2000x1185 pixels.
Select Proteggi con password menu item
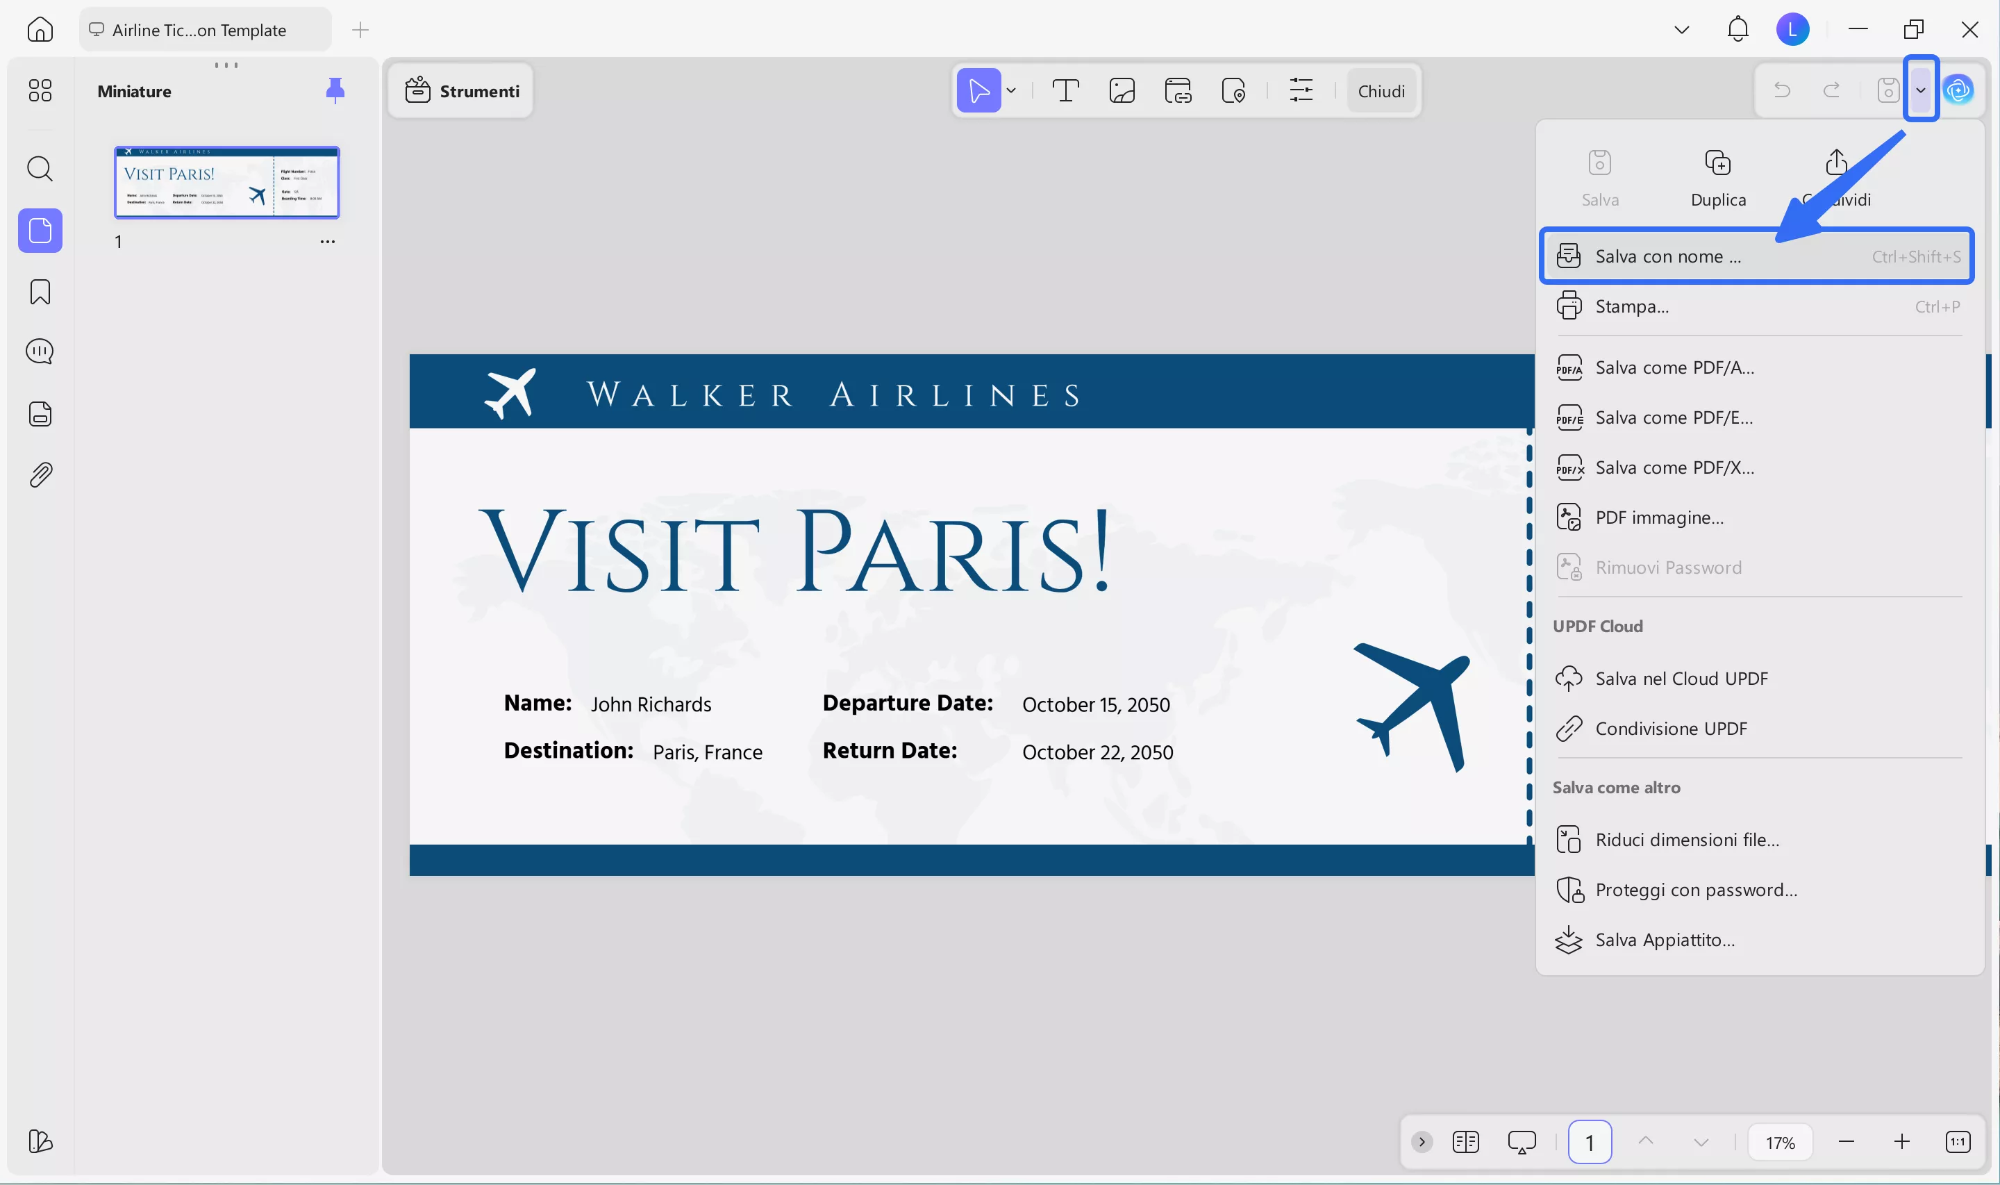click(x=1696, y=890)
